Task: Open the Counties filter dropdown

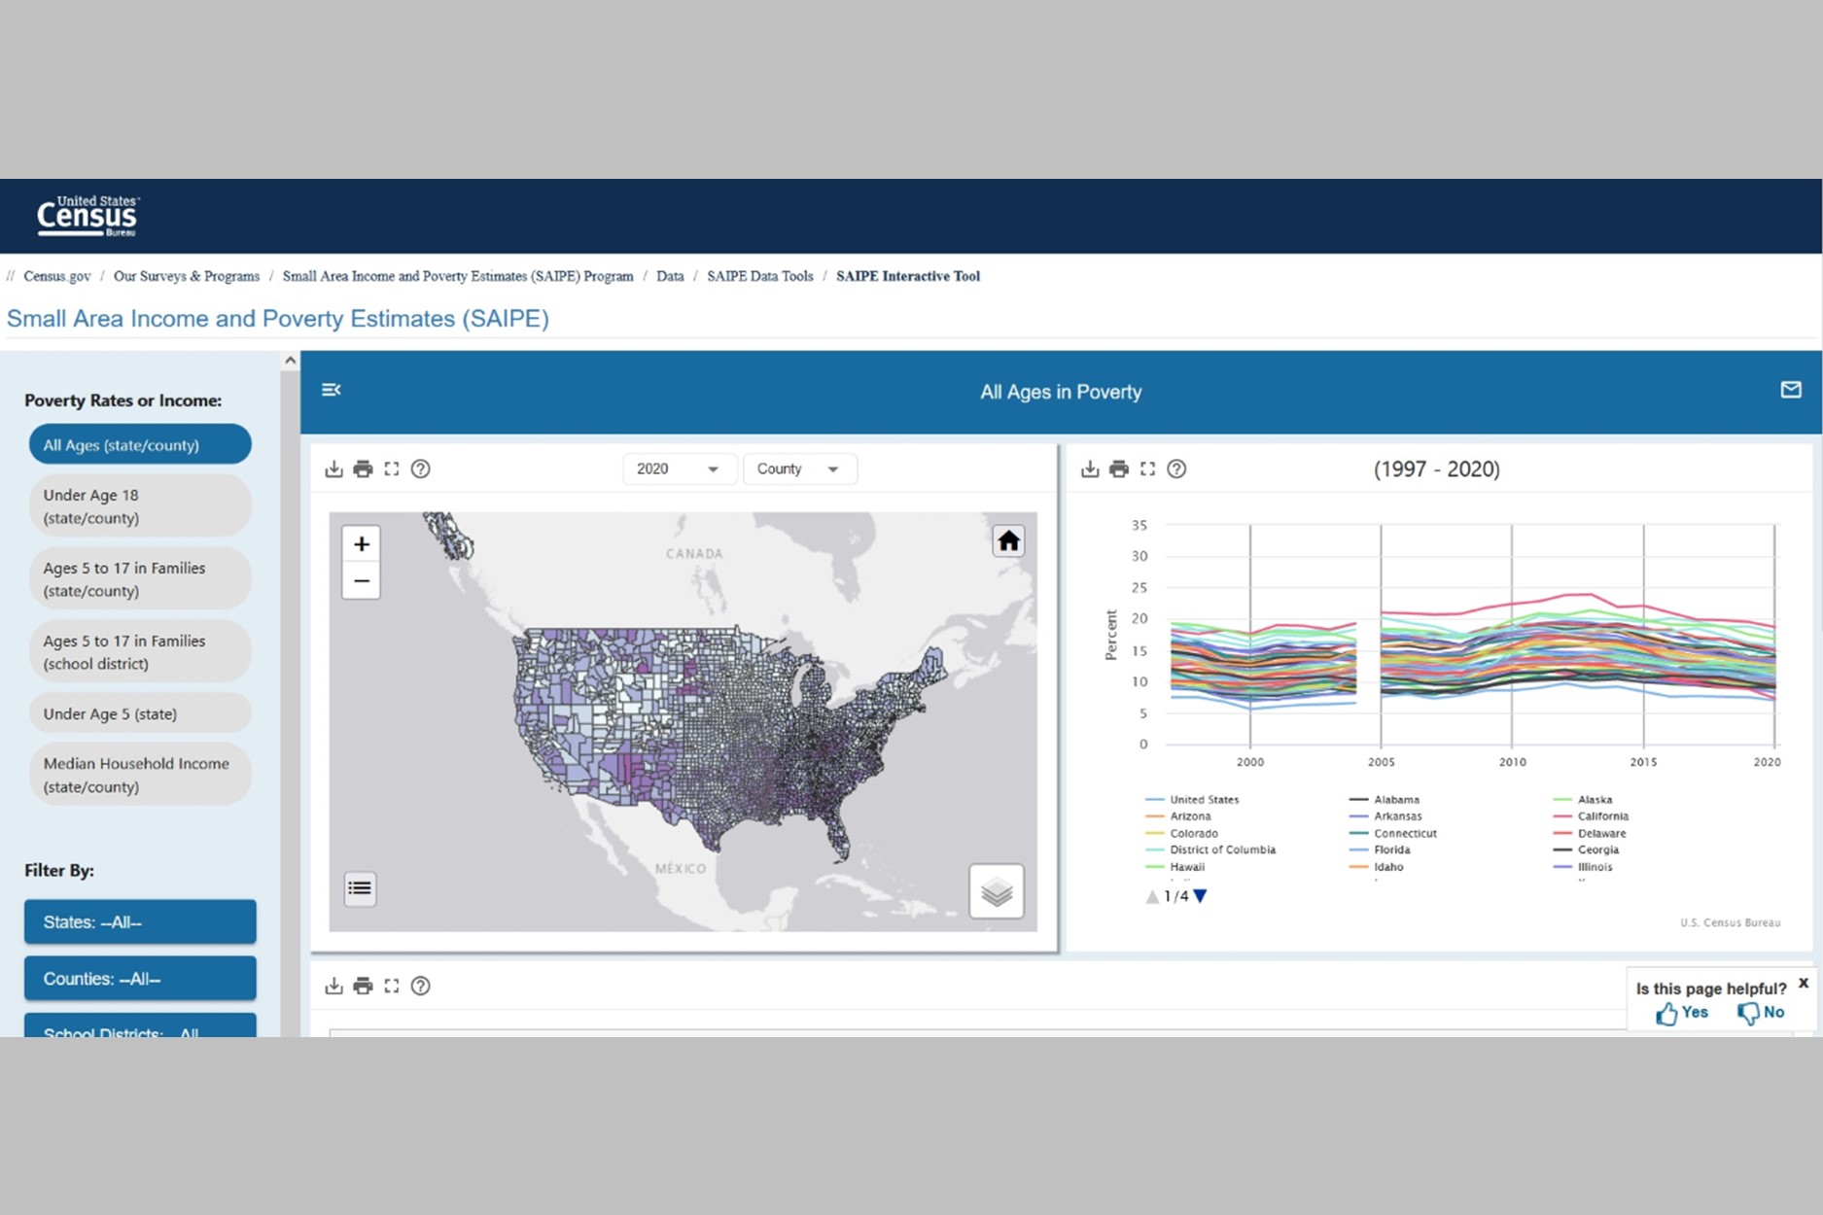Action: pos(140,978)
